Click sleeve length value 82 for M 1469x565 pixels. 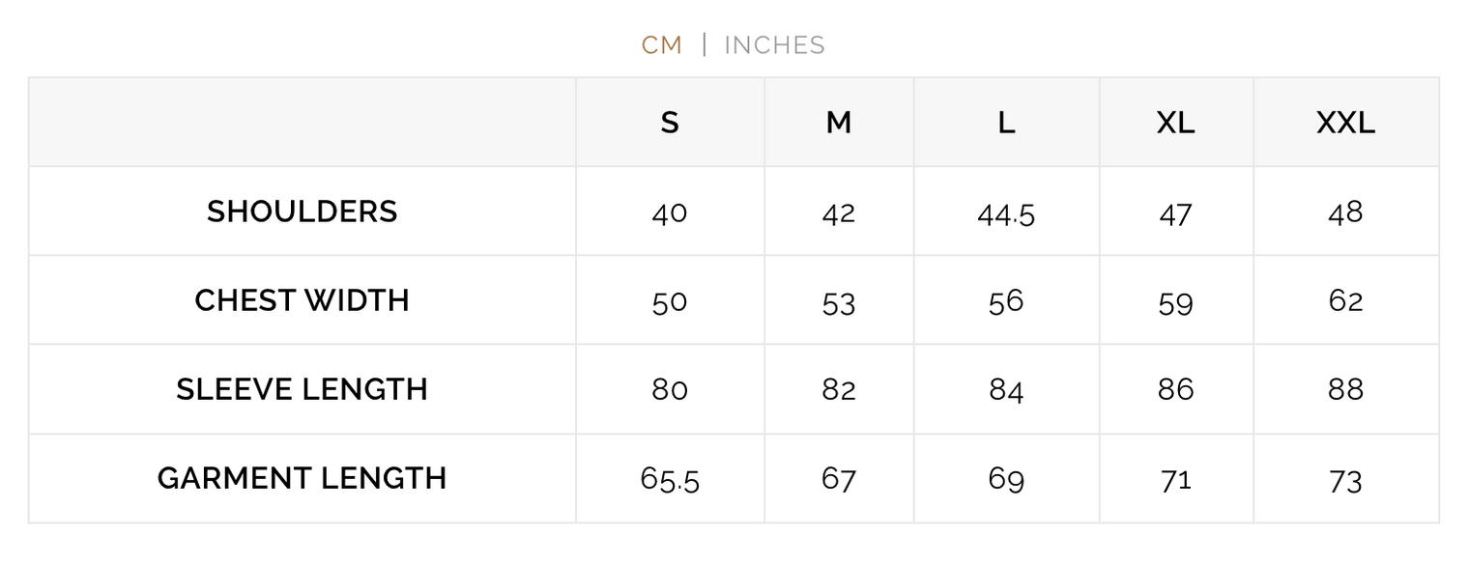[x=839, y=390]
